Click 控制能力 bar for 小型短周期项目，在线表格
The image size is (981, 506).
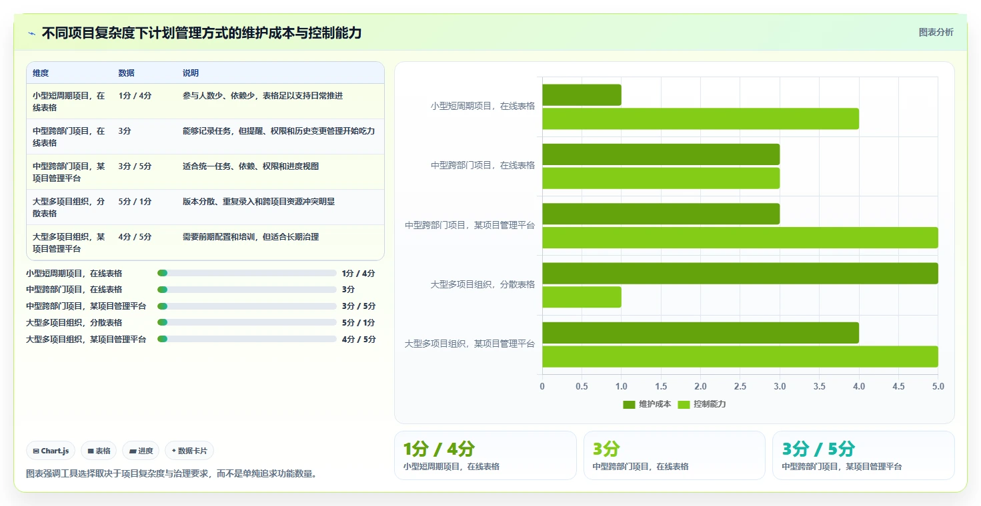coord(700,119)
